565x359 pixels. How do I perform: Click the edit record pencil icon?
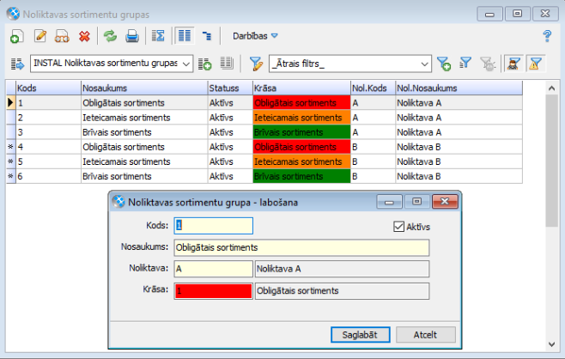(40, 36)
